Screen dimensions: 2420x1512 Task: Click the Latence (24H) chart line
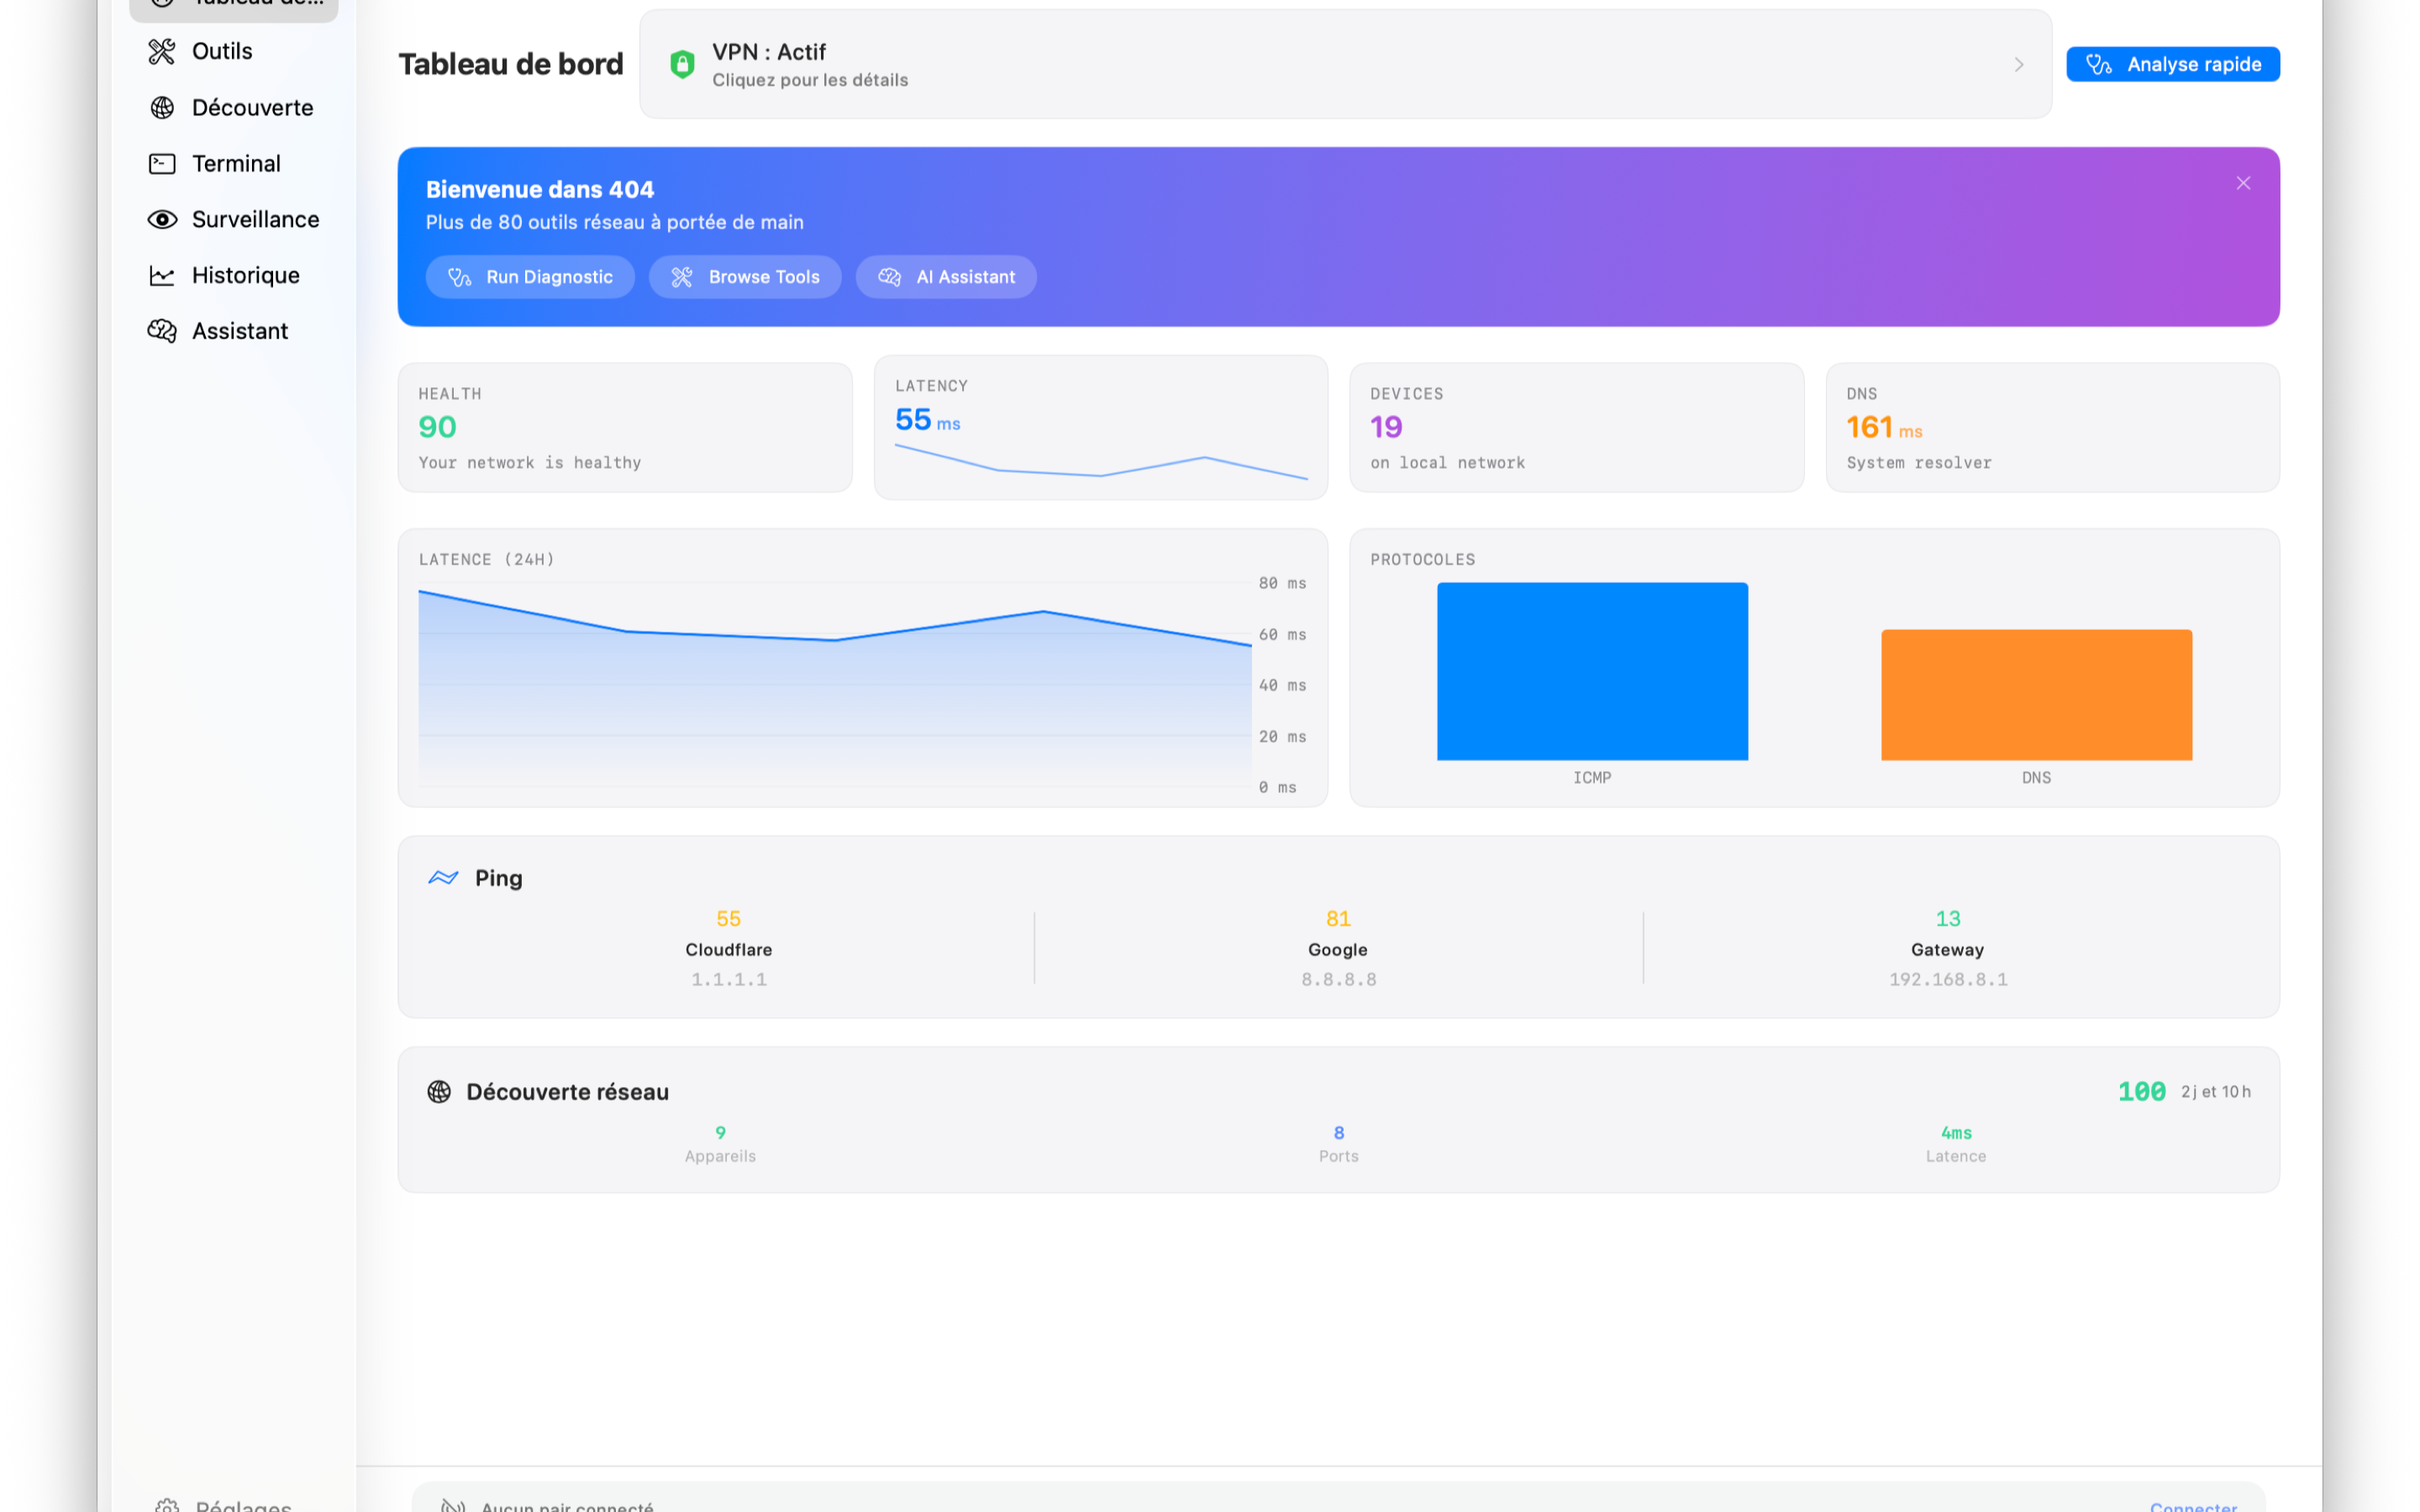pyautogui.click(x=835, y=638)
